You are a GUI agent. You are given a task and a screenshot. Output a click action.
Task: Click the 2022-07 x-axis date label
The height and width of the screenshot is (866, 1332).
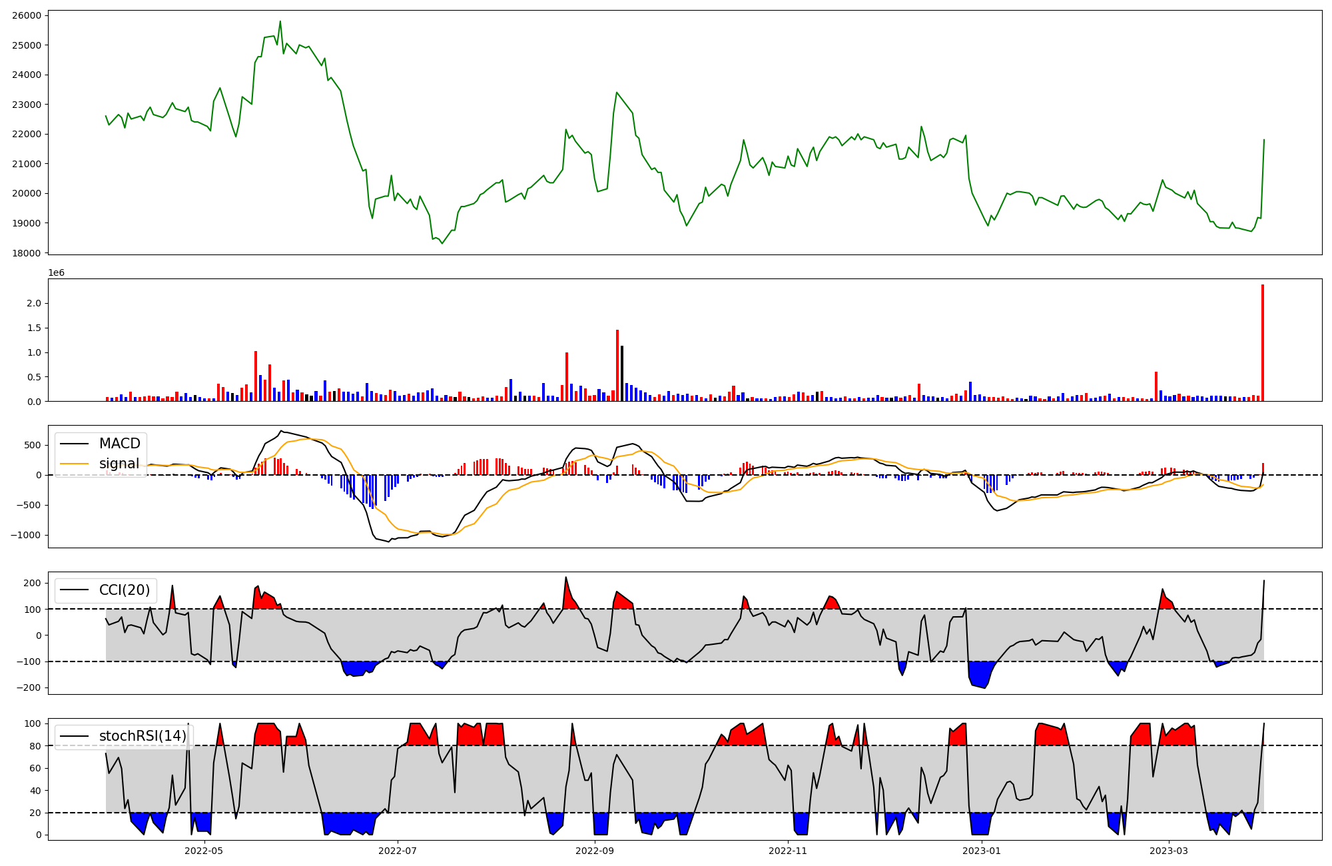click(x=398, y=851)
